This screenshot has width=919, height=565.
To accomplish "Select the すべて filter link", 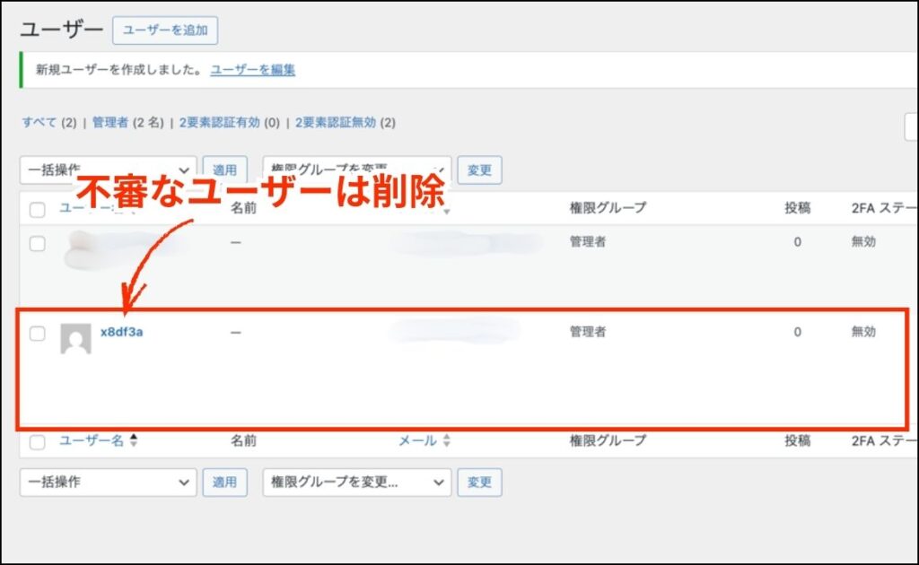I will [x=39, y=122].
